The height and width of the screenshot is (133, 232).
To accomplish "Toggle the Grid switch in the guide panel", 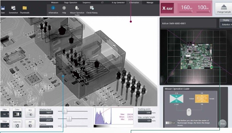I will [x=168, y=123].
